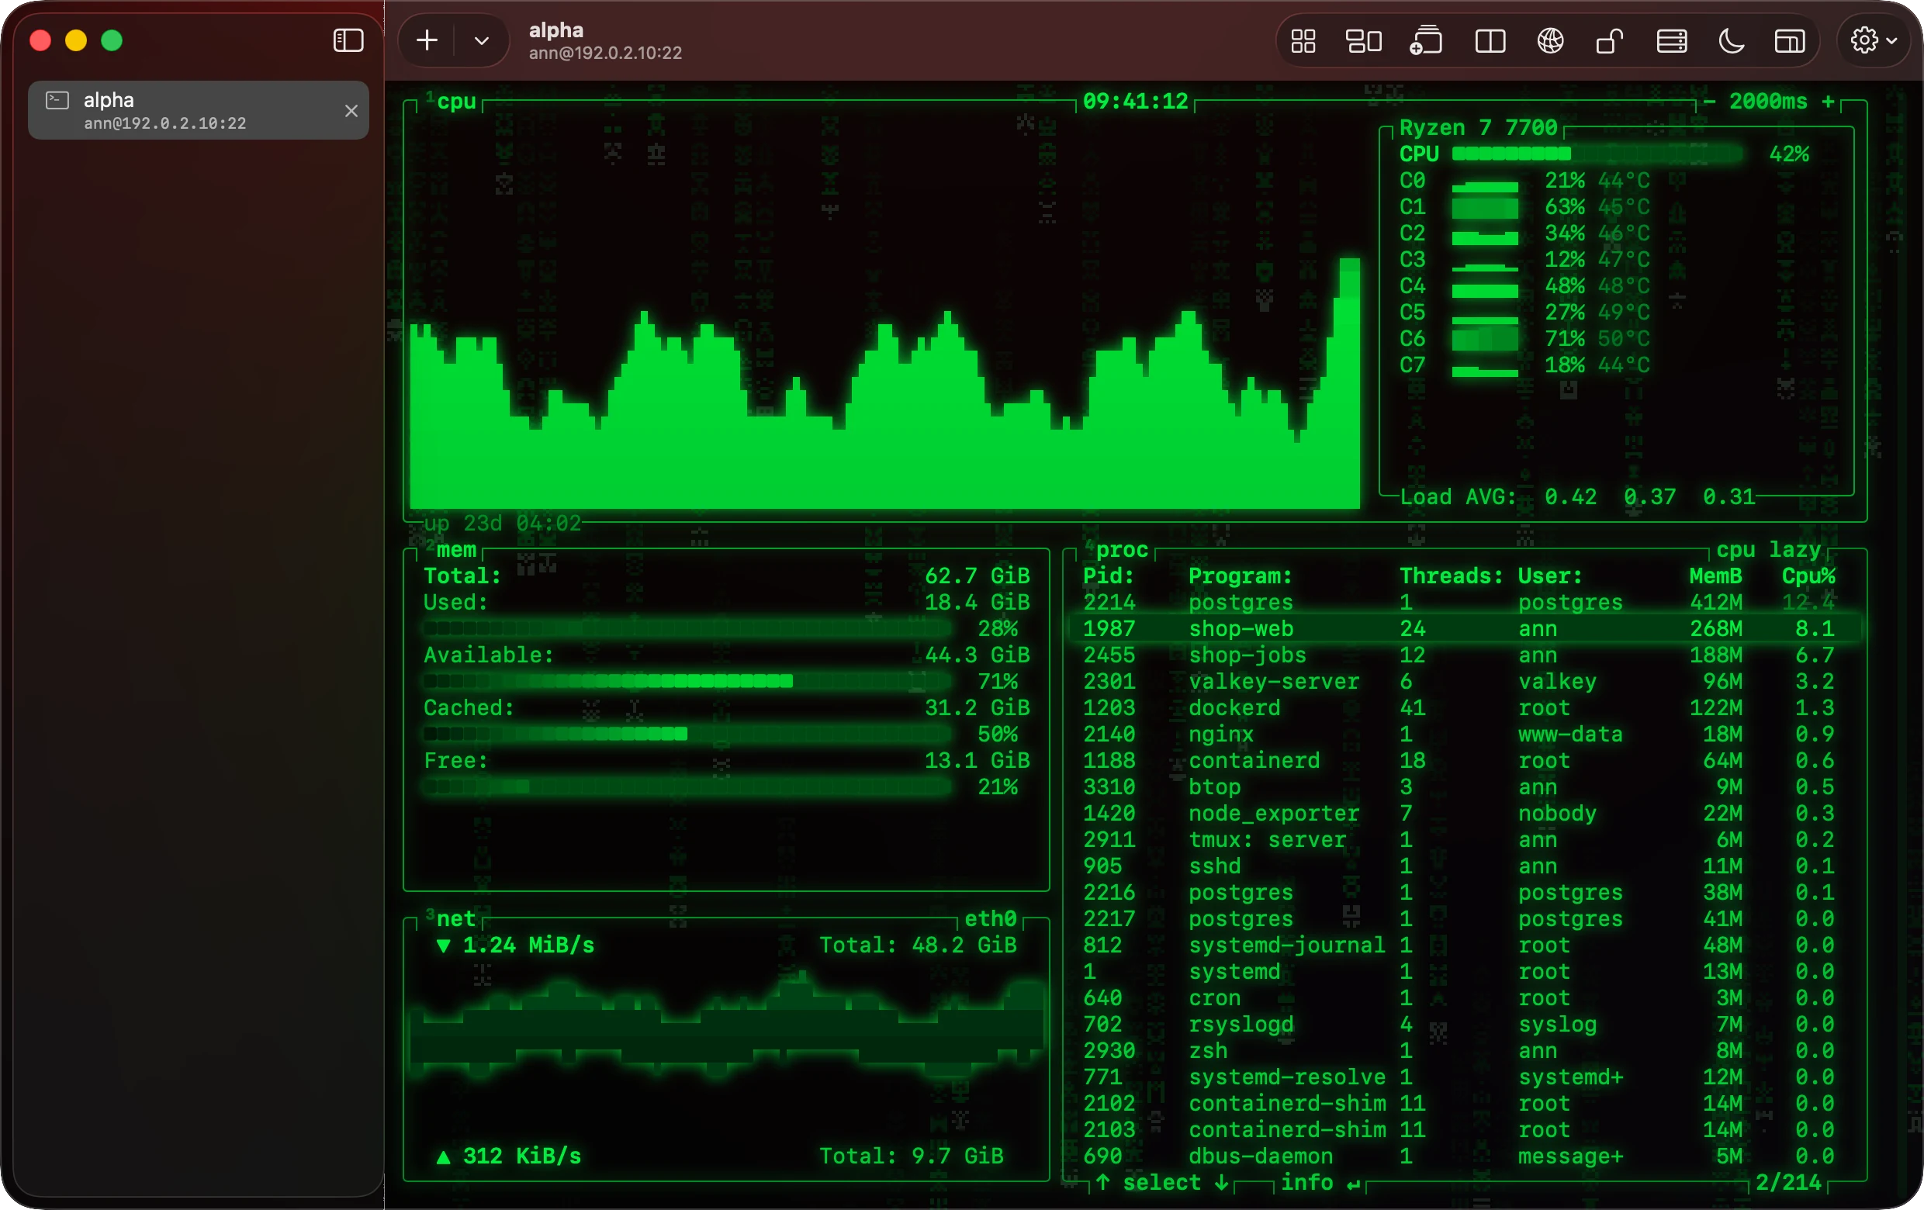Viewport: 1924px width, 1210px height.
Task: Click the mem box label
Action: (x=456, y=549)
